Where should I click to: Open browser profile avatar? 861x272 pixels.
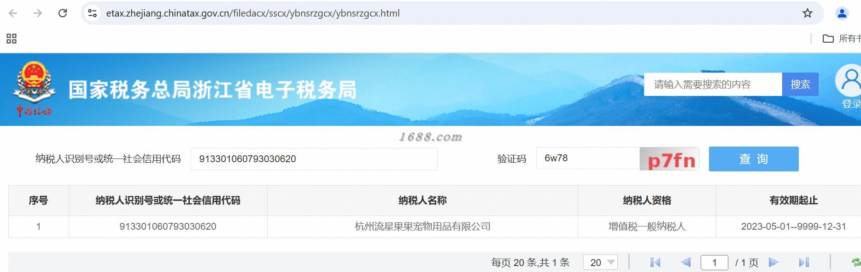[842, 13]
